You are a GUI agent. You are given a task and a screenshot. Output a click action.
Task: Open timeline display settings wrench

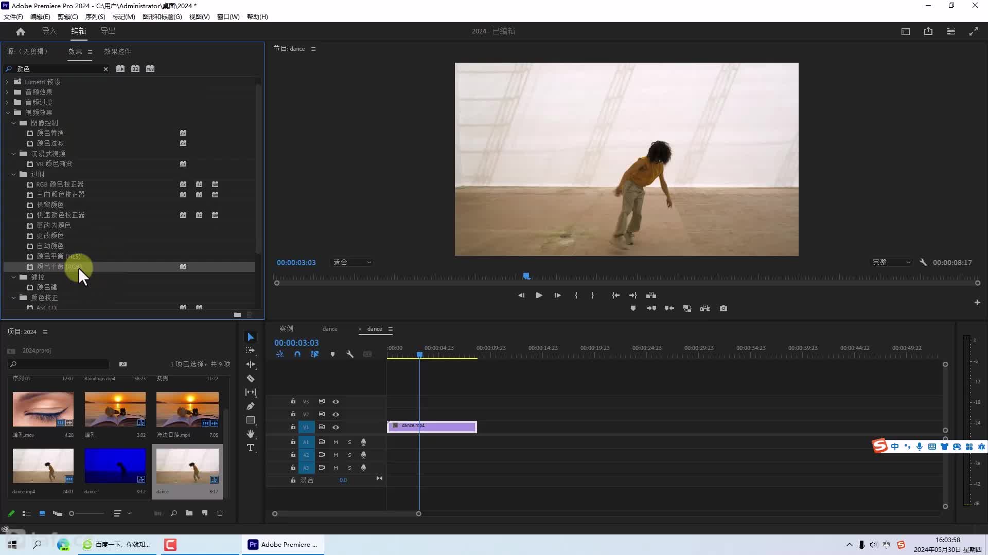(x=350, y=354)
